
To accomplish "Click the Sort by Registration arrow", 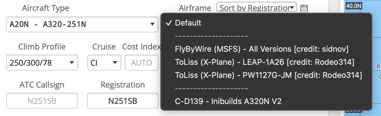I will click(x=292, y=8).
